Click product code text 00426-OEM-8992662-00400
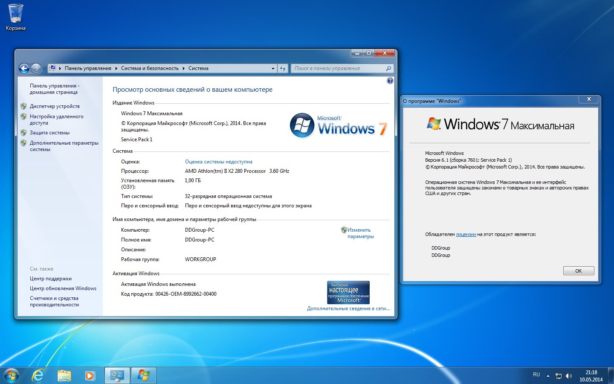The height and width of the screenshot is (384, 614). [x=186, y=294]
